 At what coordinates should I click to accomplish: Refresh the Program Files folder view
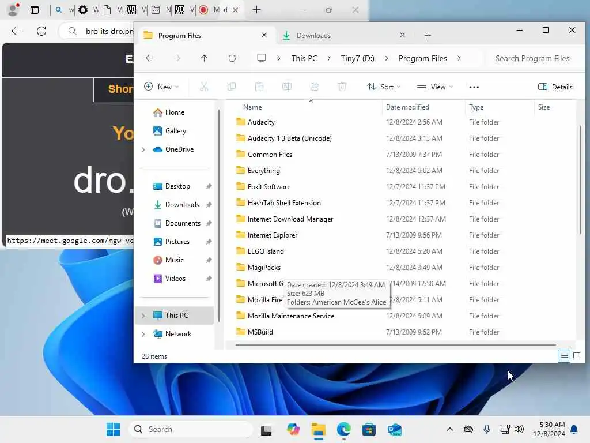(x=232, y=58)
